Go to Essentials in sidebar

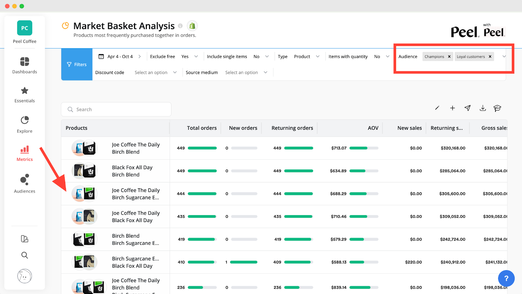(24, 95)
